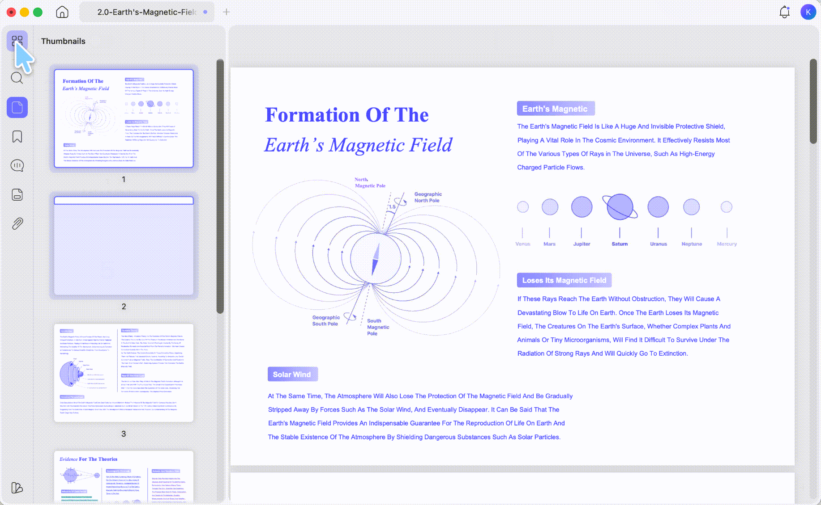821x505 pixels.
Task: Click page number 2 under thumbnail
Action: tap(124, 307)
